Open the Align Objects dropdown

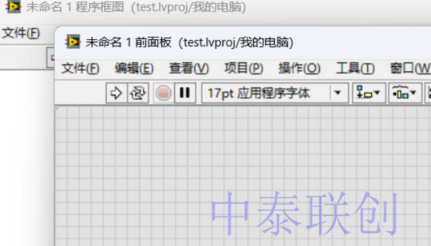pyautogui.click(x=369, y=93)
